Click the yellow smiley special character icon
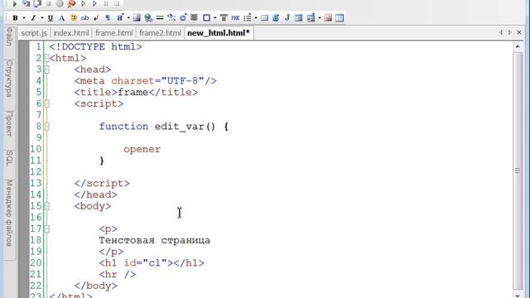 [74, 18]
